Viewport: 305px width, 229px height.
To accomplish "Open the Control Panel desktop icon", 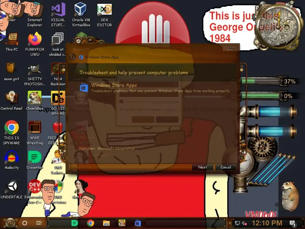I will 12,100.
